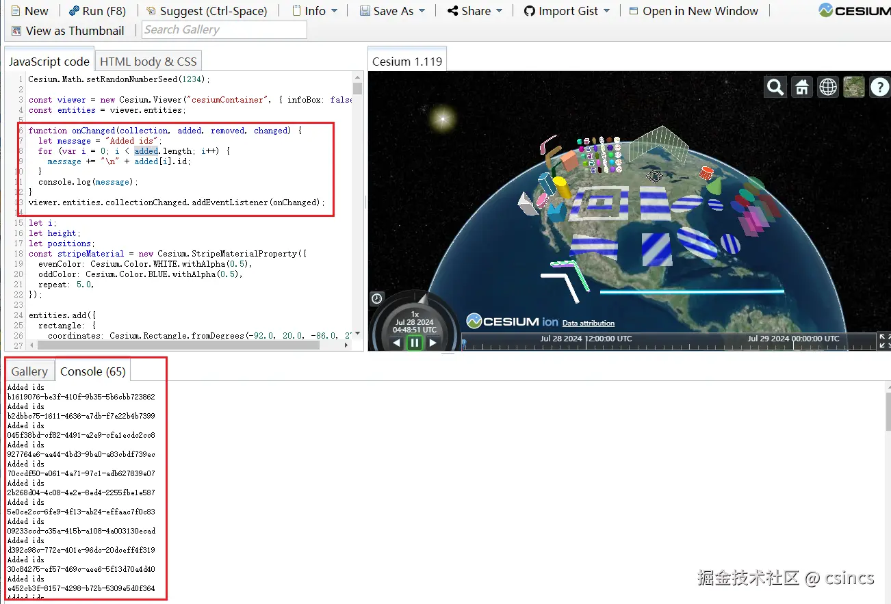
Task: Click code line 'function onChanged(collection, added, removed, changed) {'
Action: coord(165,130)
